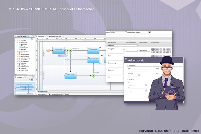Expand the design_bootstrap folder arrow

[x=18, y=55]
